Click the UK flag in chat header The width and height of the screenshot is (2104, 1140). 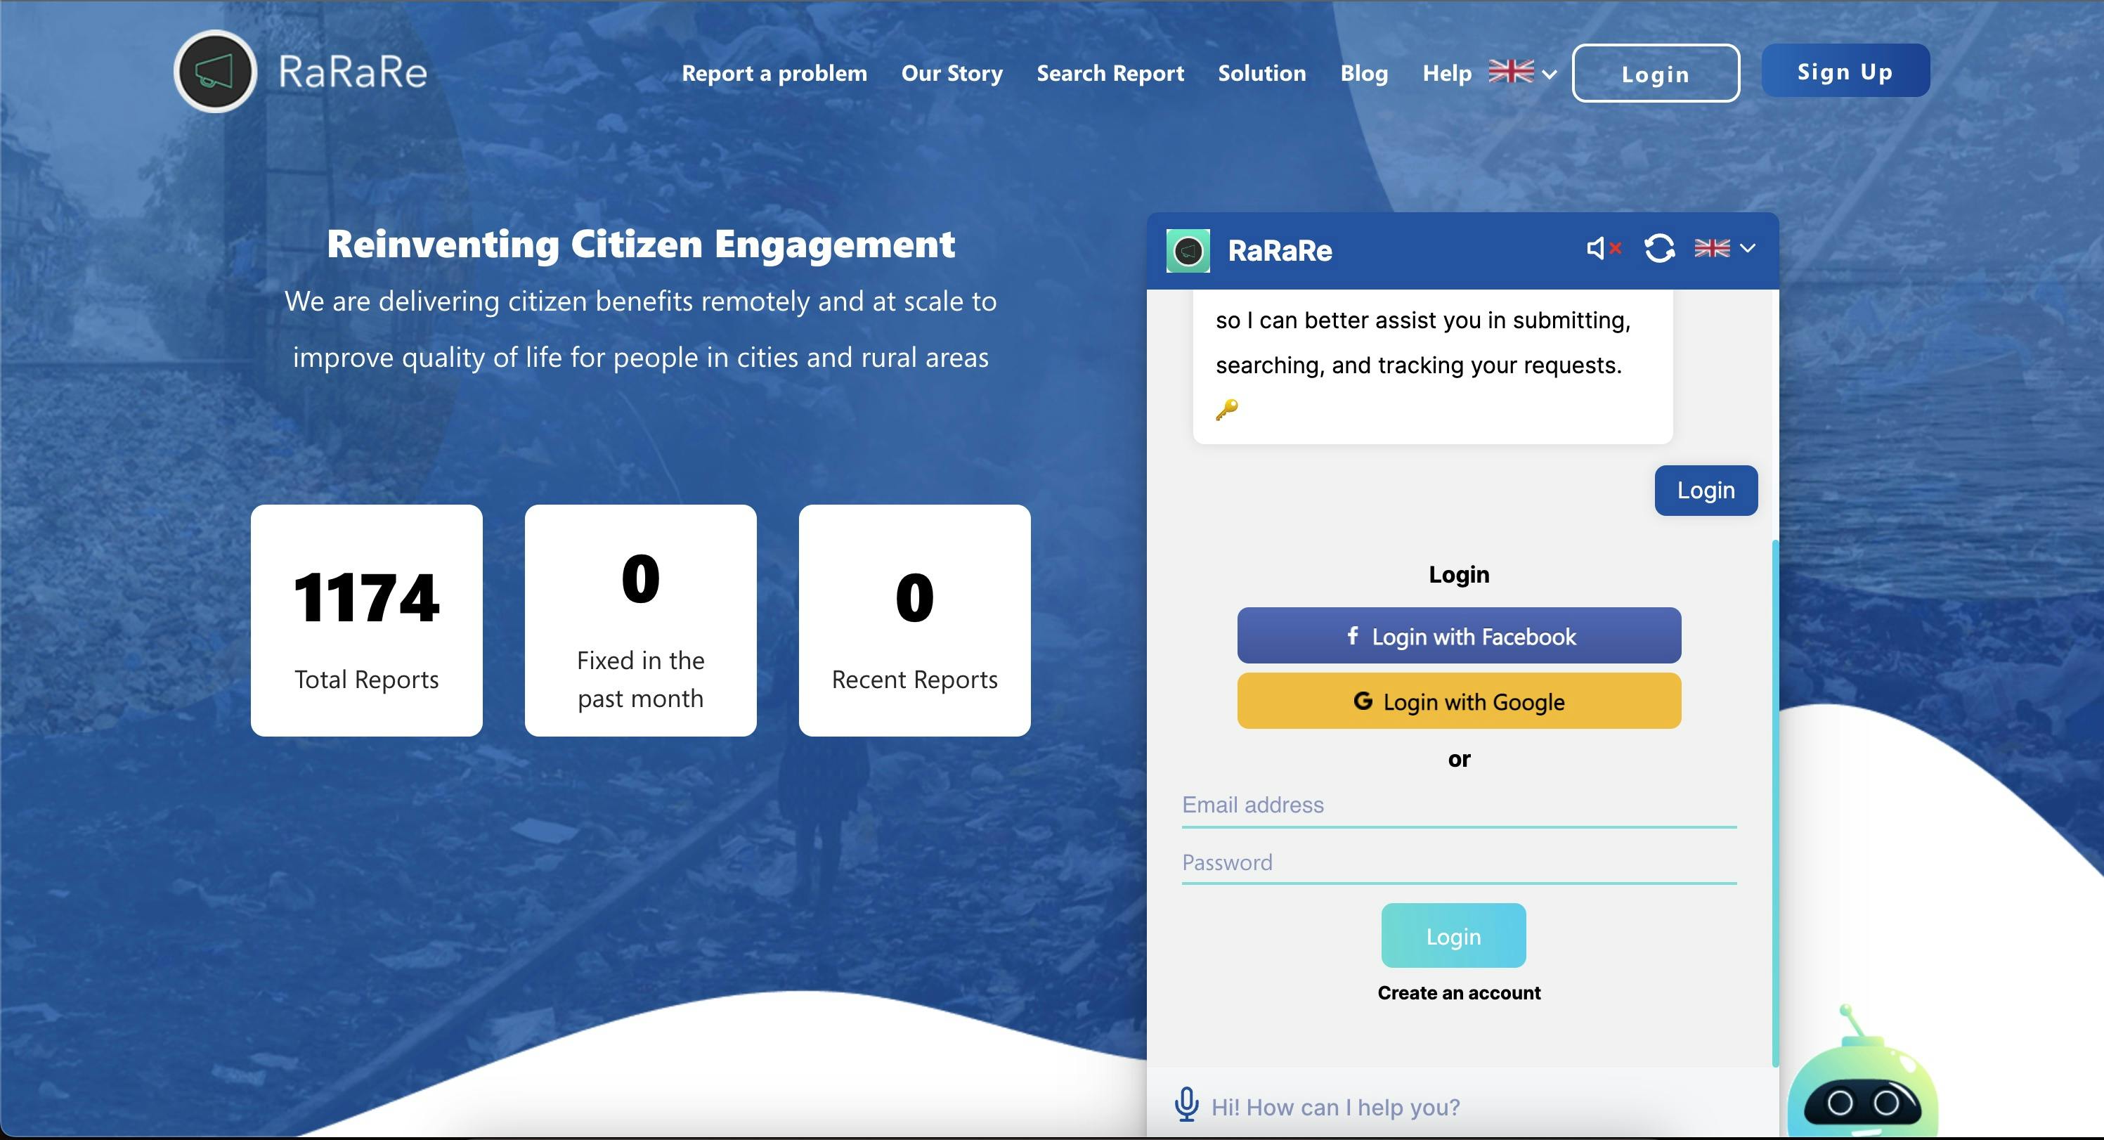1712,248
